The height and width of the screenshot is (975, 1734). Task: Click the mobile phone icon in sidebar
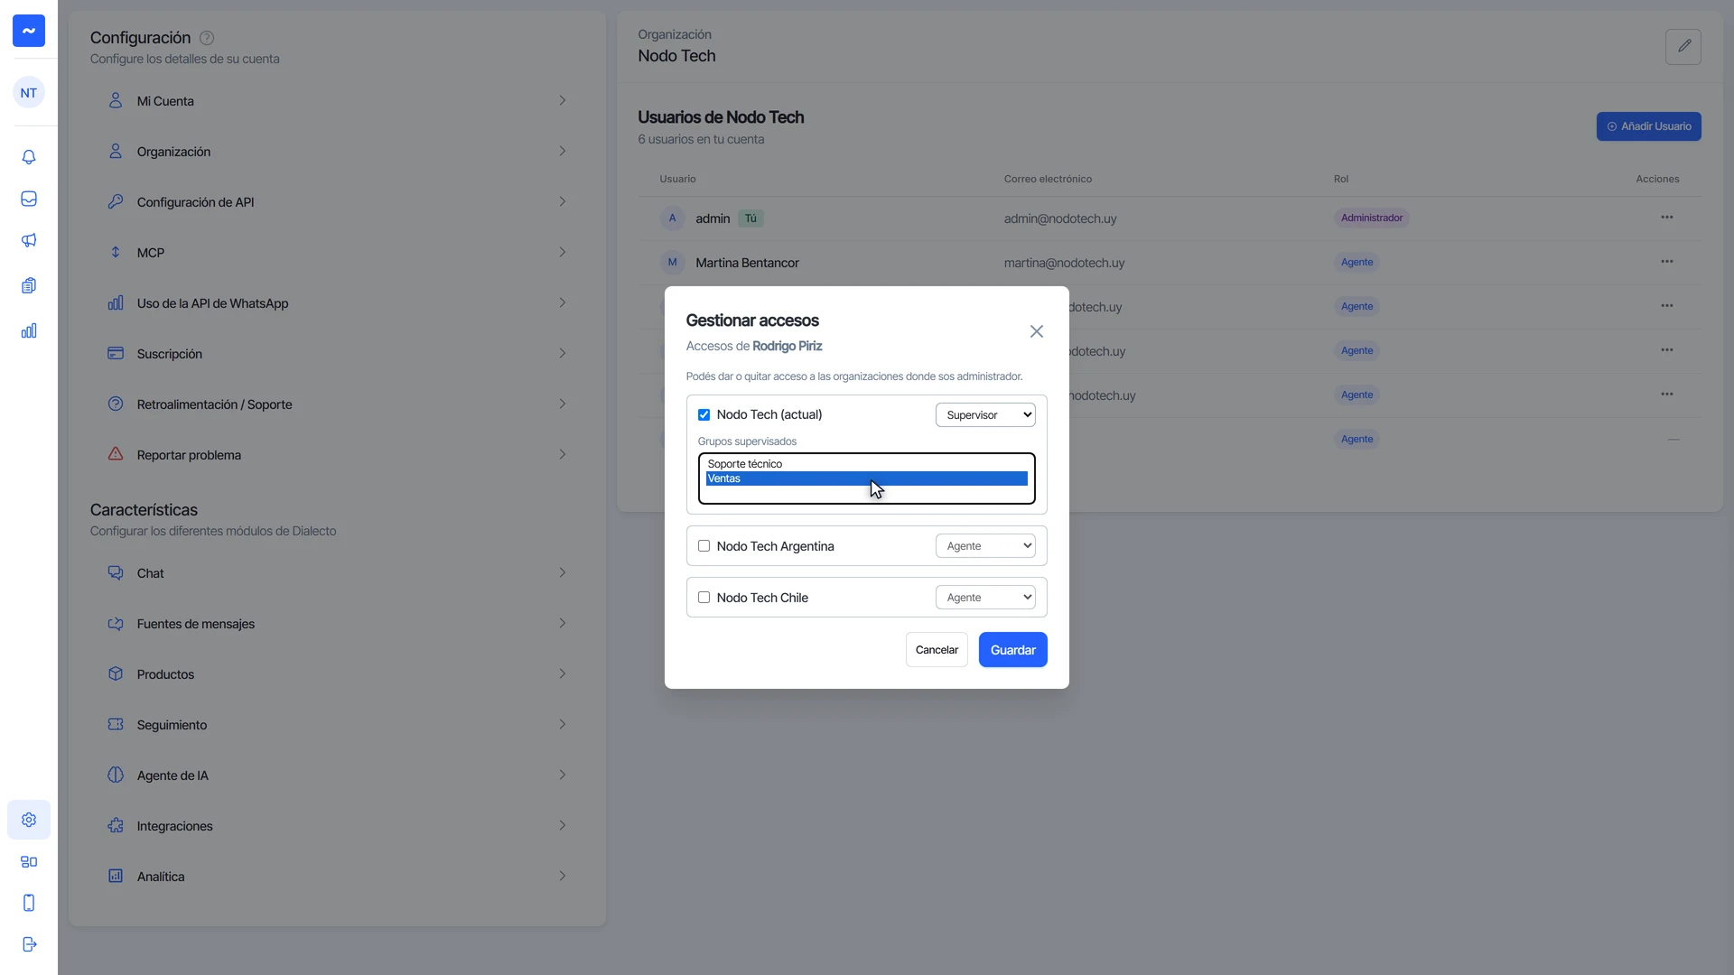tap(29, 903)
